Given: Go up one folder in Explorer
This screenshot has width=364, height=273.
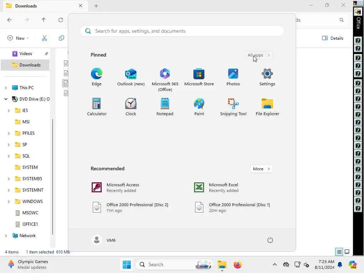Looking at the screenshot, I should 43,20.
